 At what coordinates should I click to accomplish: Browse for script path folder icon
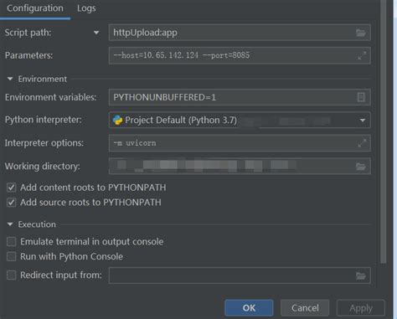(361, 33)
